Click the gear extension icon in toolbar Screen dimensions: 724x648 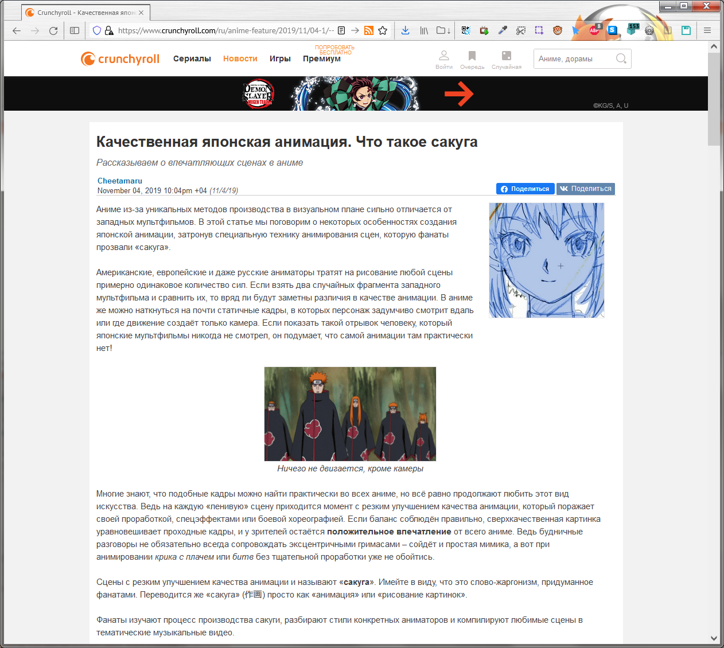[649, 30]
